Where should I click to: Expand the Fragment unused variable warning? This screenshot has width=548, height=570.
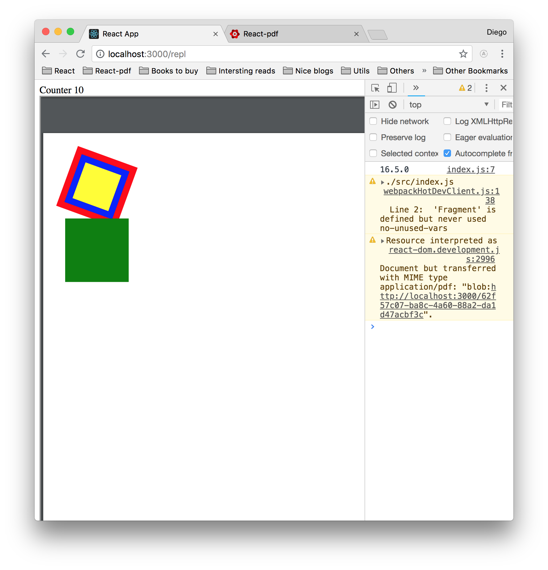click(383, 182)
